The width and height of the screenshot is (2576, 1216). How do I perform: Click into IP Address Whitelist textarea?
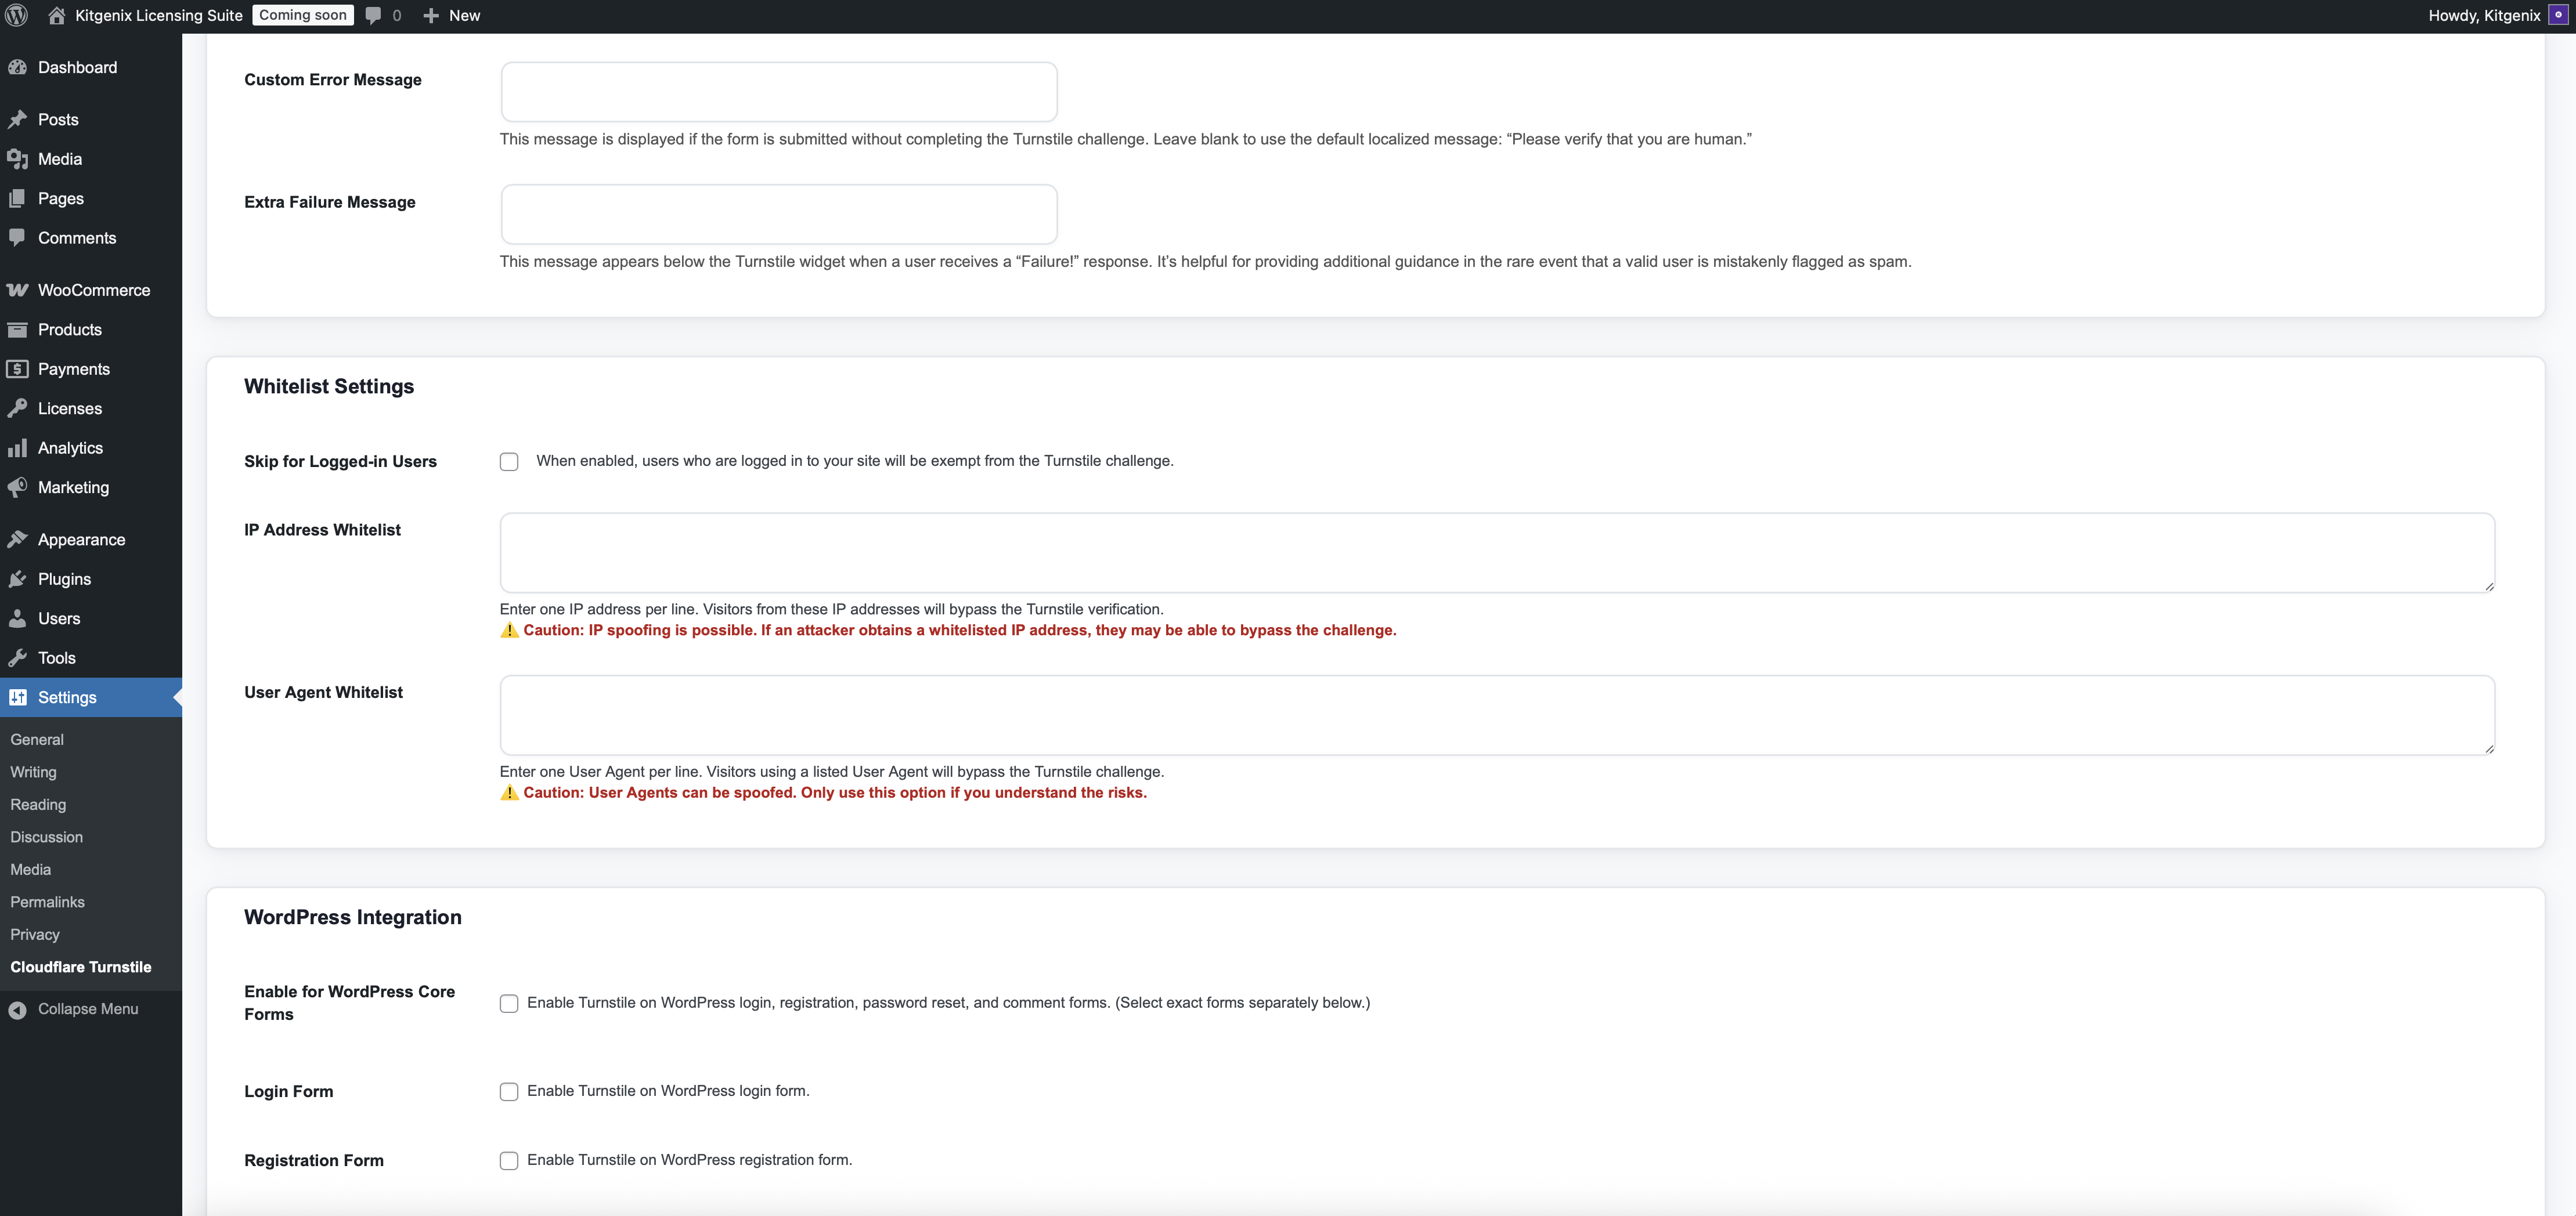(1497, 552)
